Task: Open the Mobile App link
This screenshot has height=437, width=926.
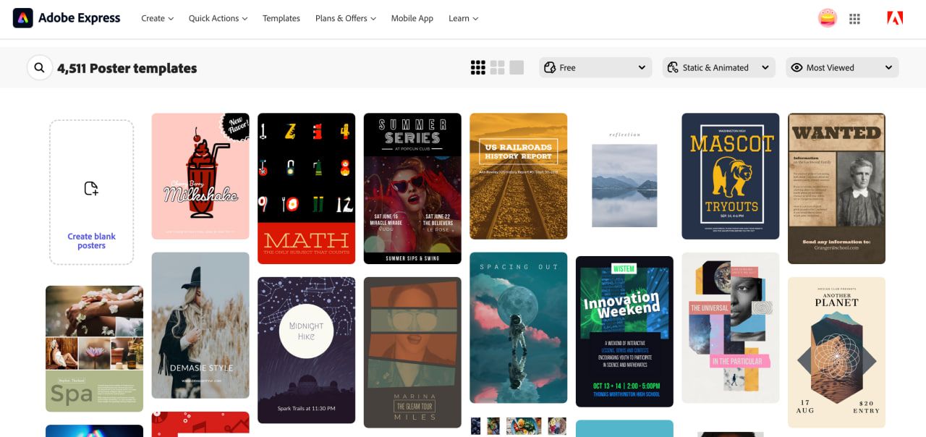Action: (412, 18)
